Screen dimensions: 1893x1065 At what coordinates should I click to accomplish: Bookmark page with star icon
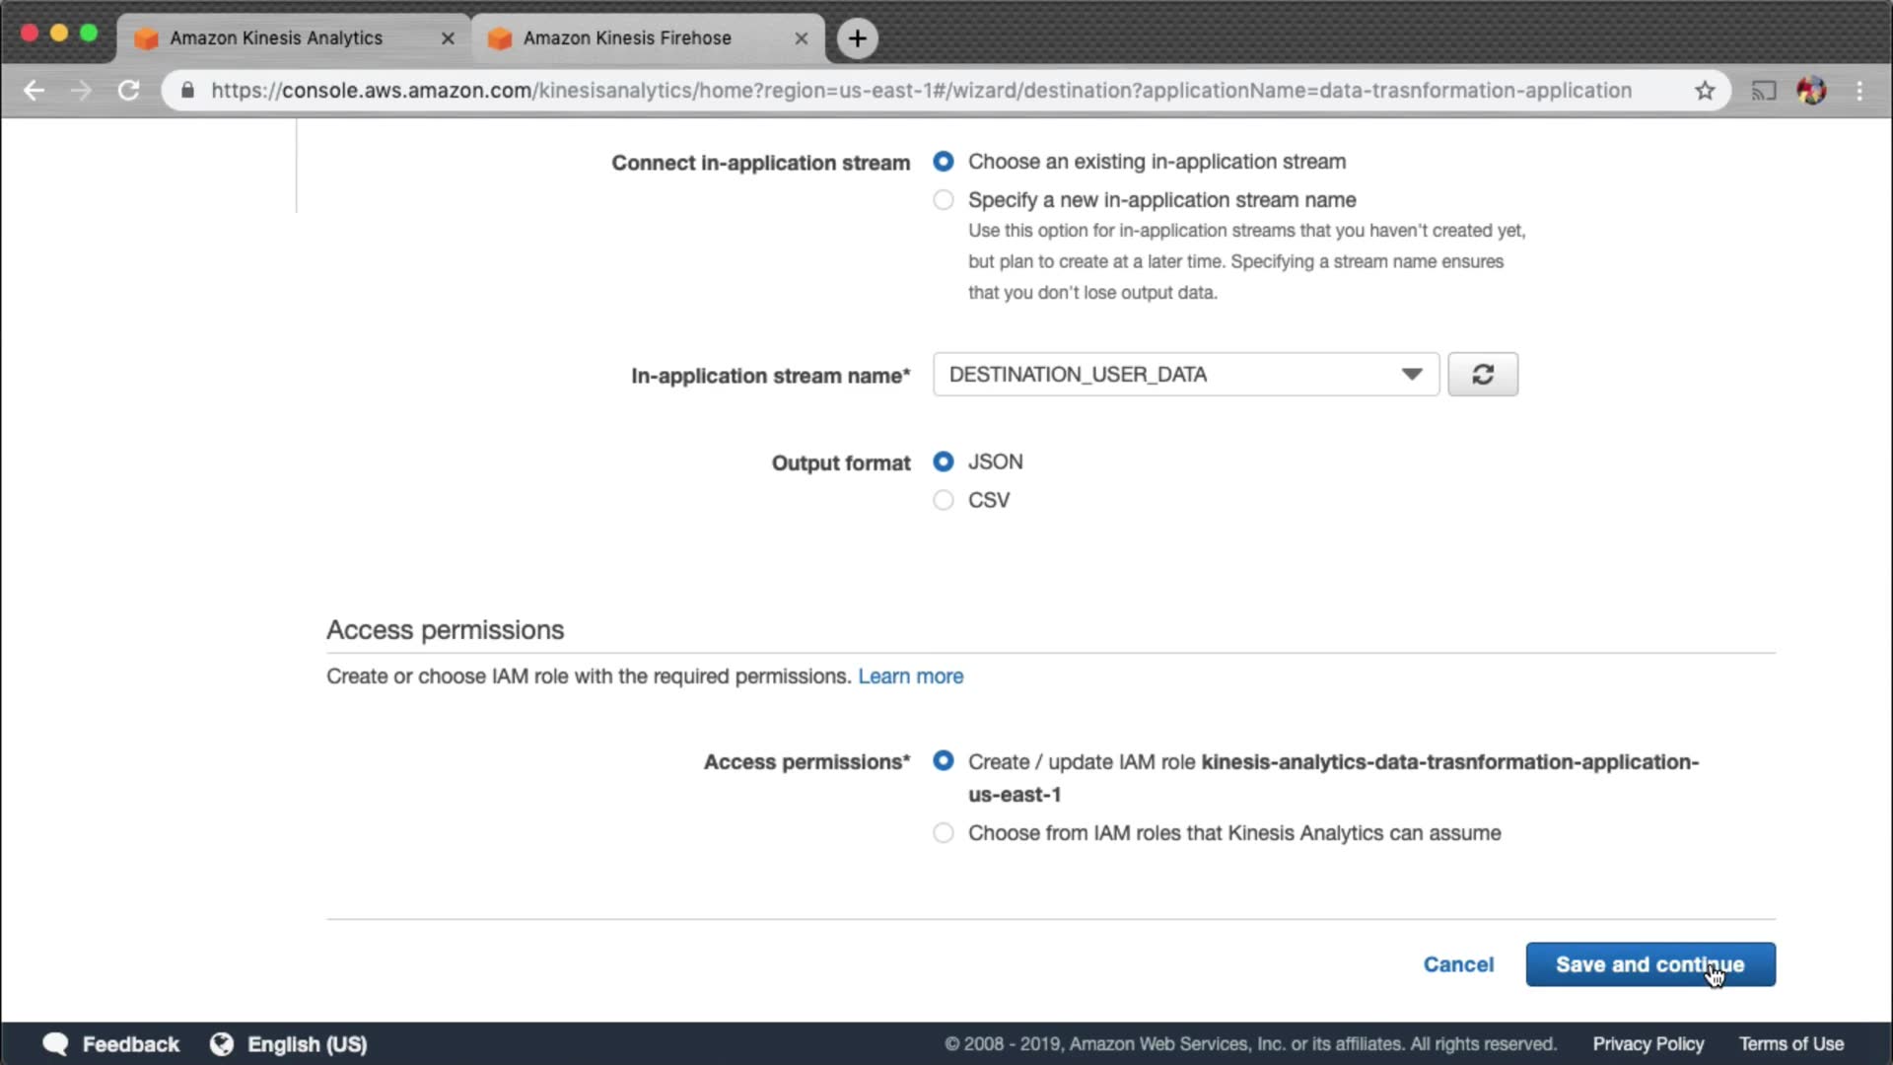[x=1705, y=91]
